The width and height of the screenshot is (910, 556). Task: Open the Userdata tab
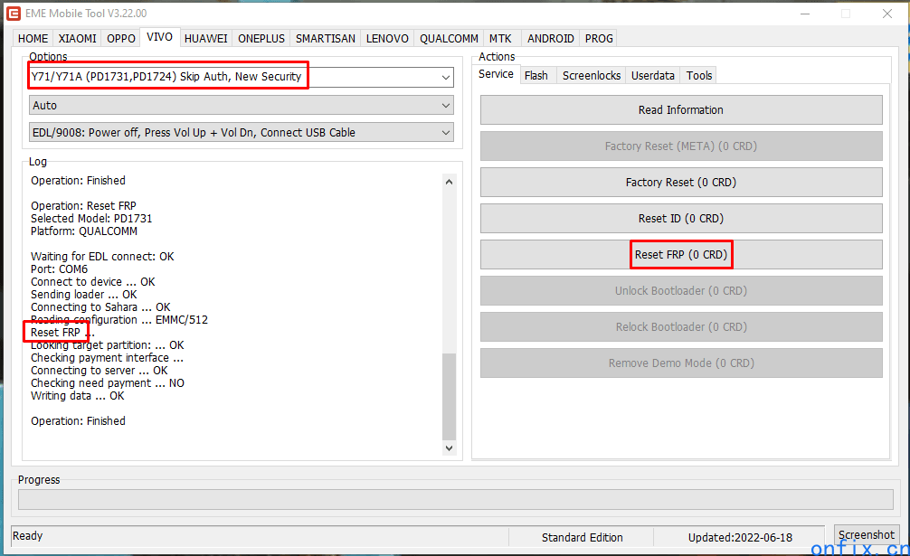653,76
